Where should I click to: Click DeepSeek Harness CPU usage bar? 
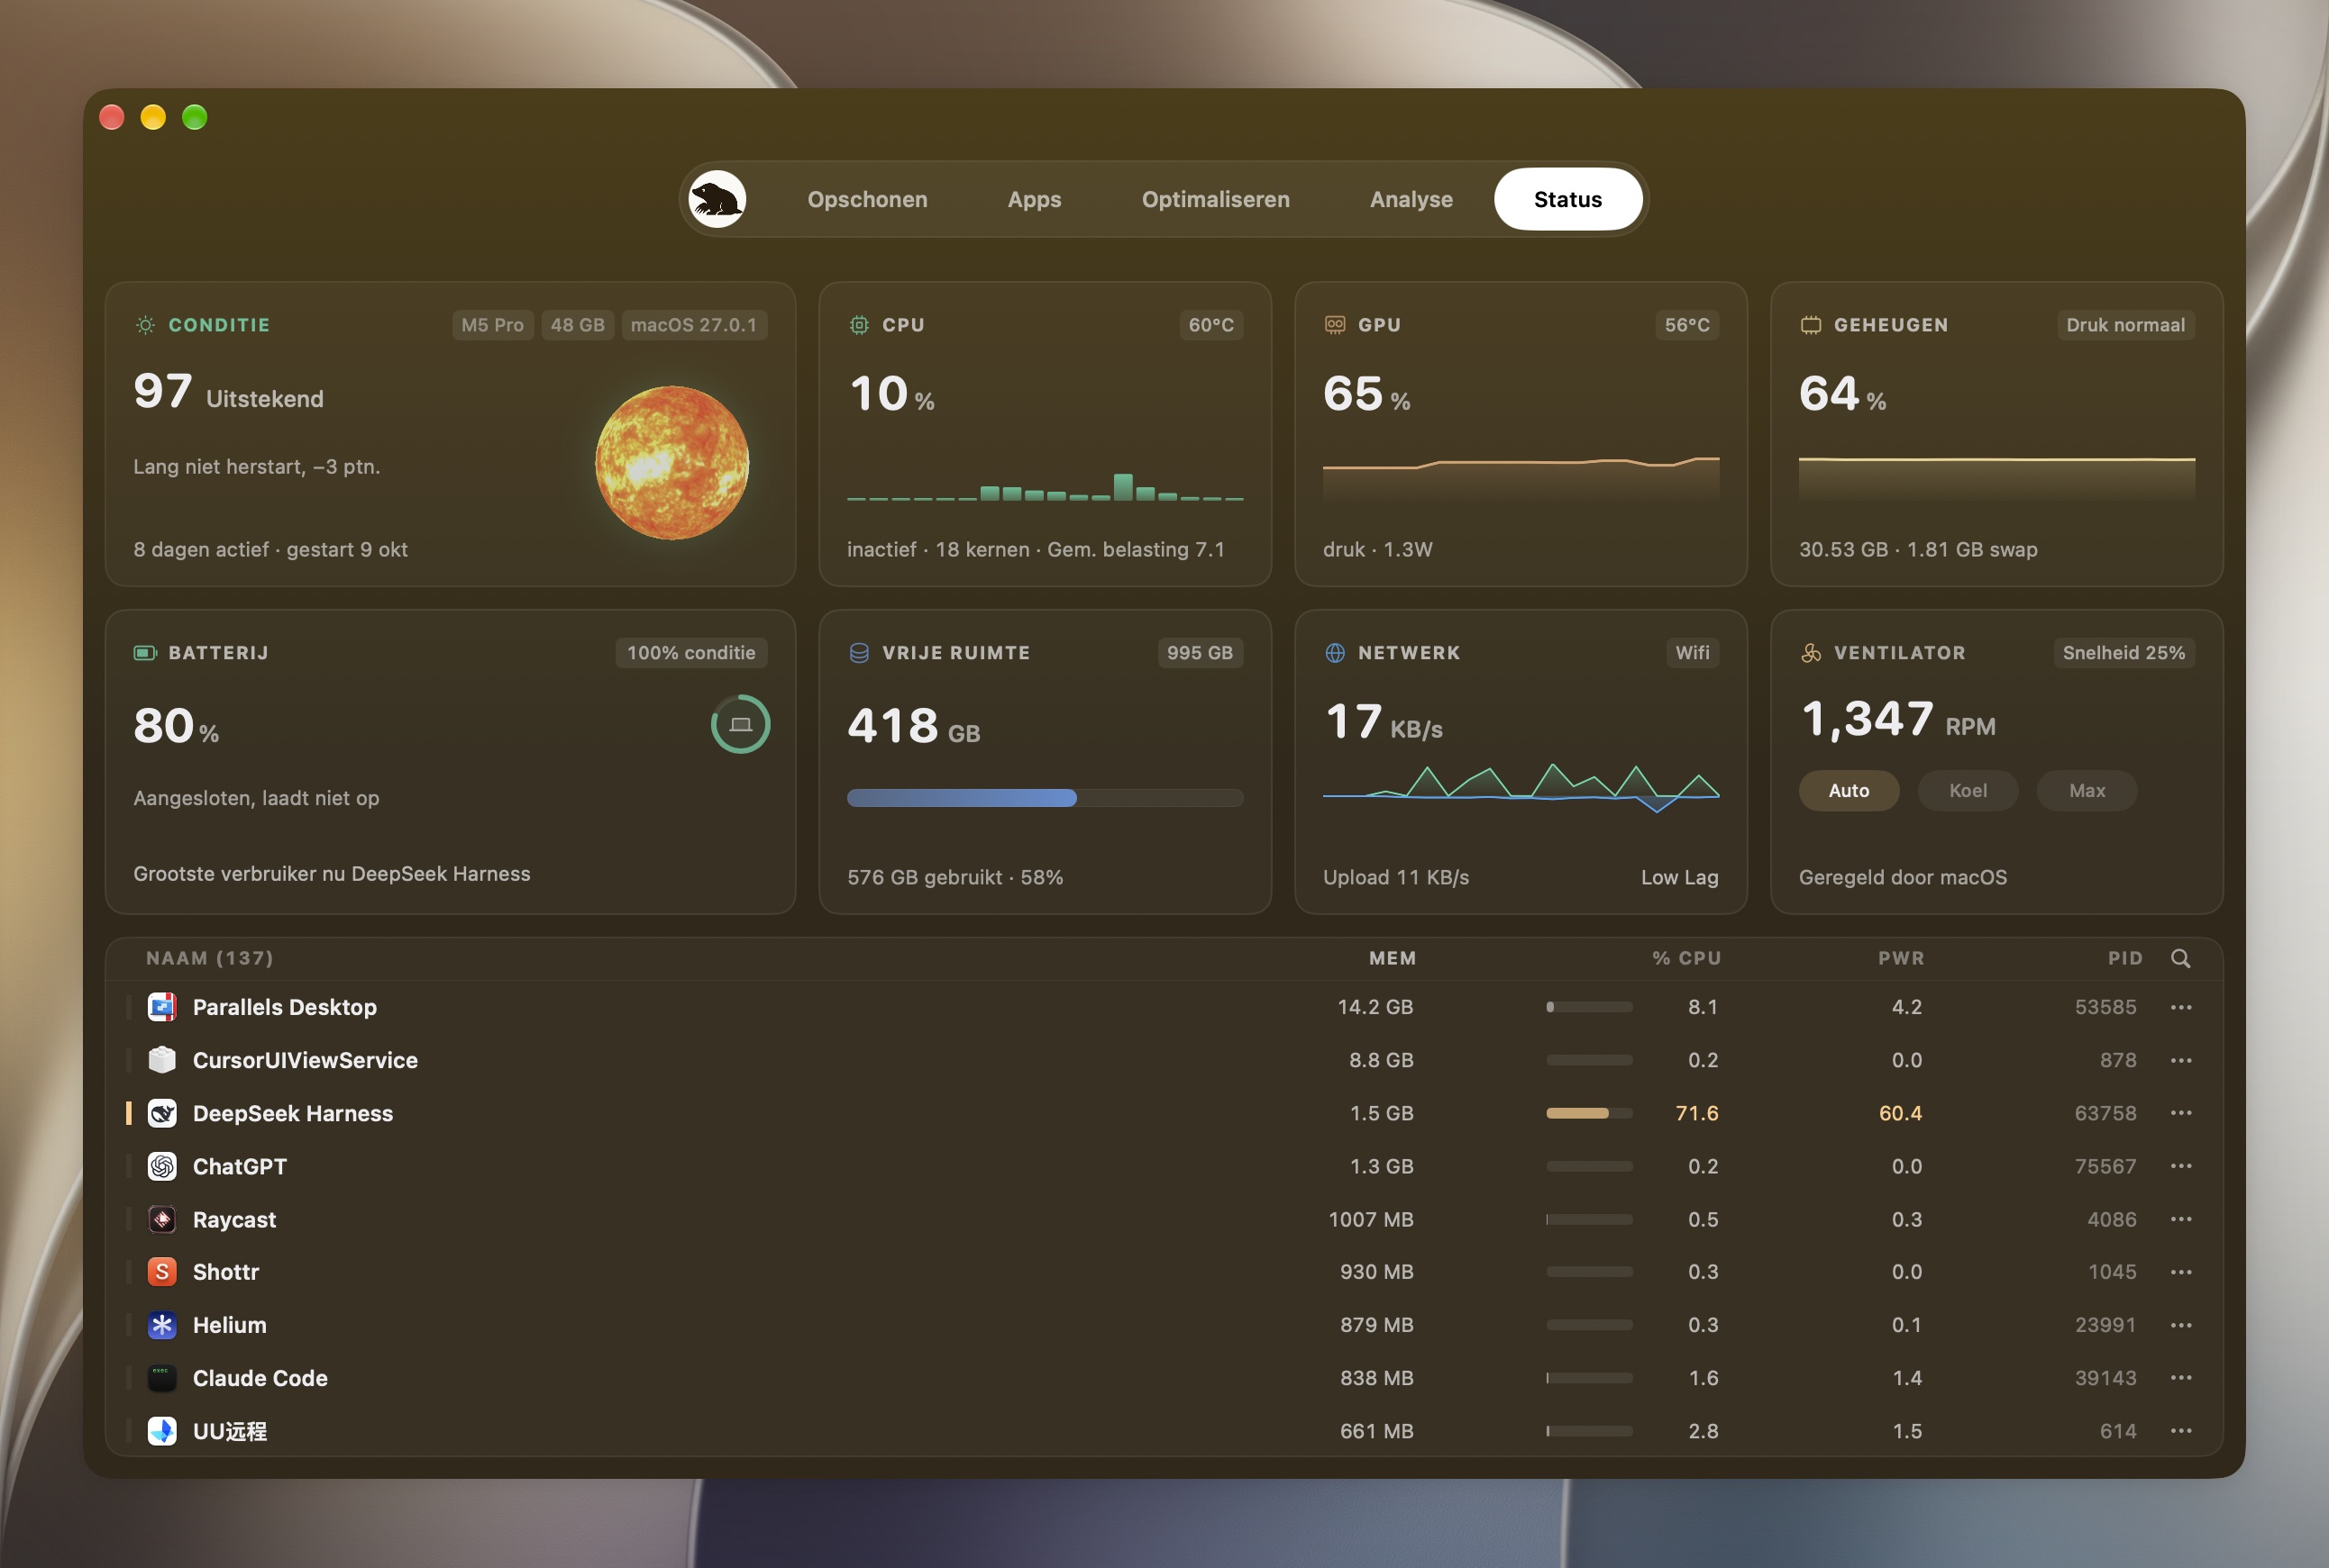click(1589, 1113)
